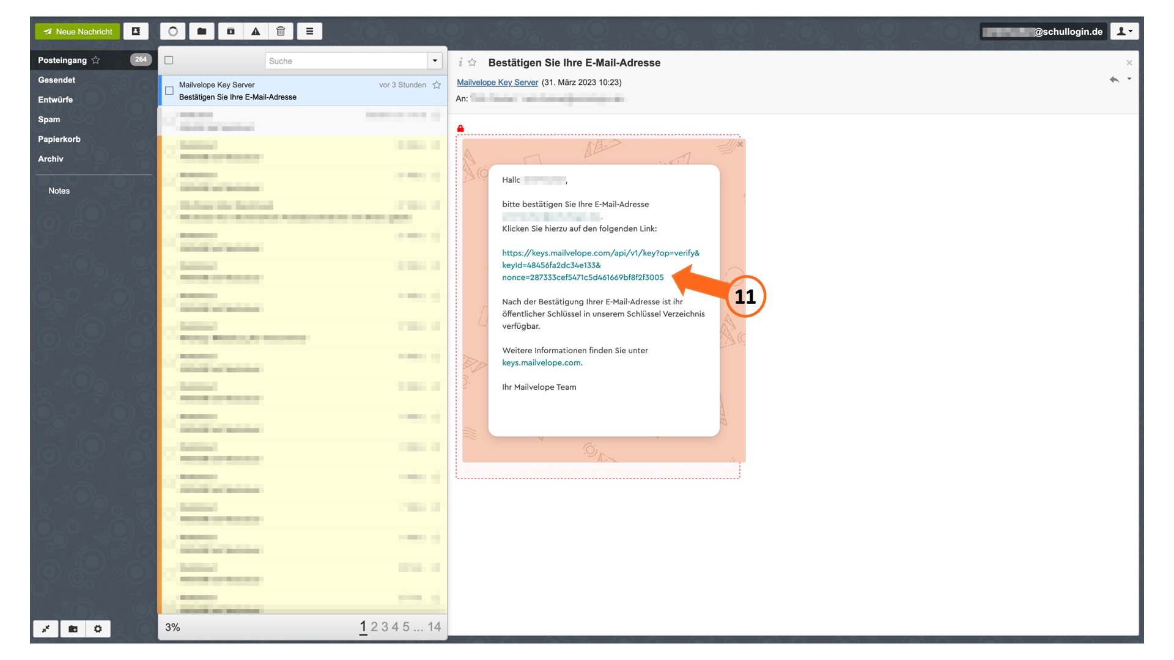Archive message using toolbar archive icon
This screenshot has height=660, width=1174.
point(231,31)
